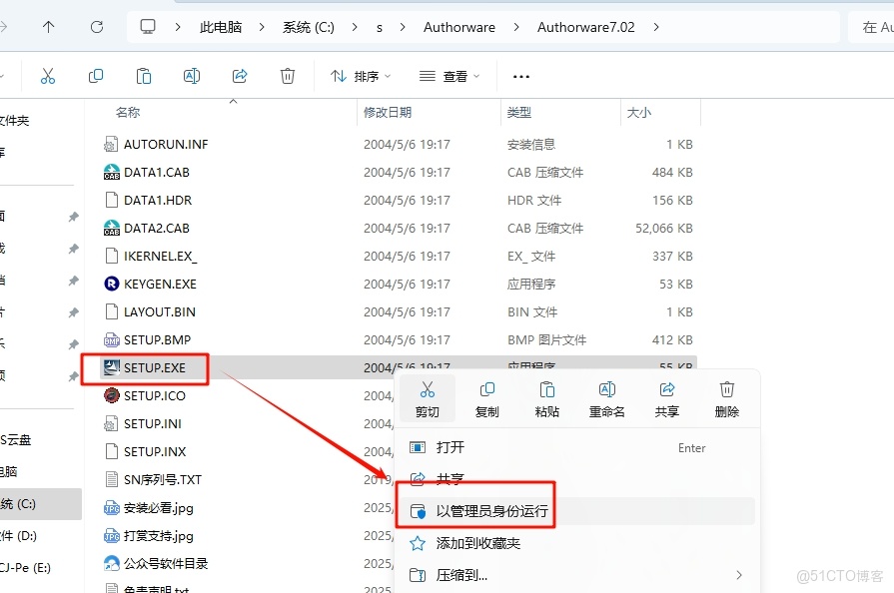This screenshot has width=894, height=593.
Task: Open the ... more options toolbar menu
Action: (x=519, y=75)
